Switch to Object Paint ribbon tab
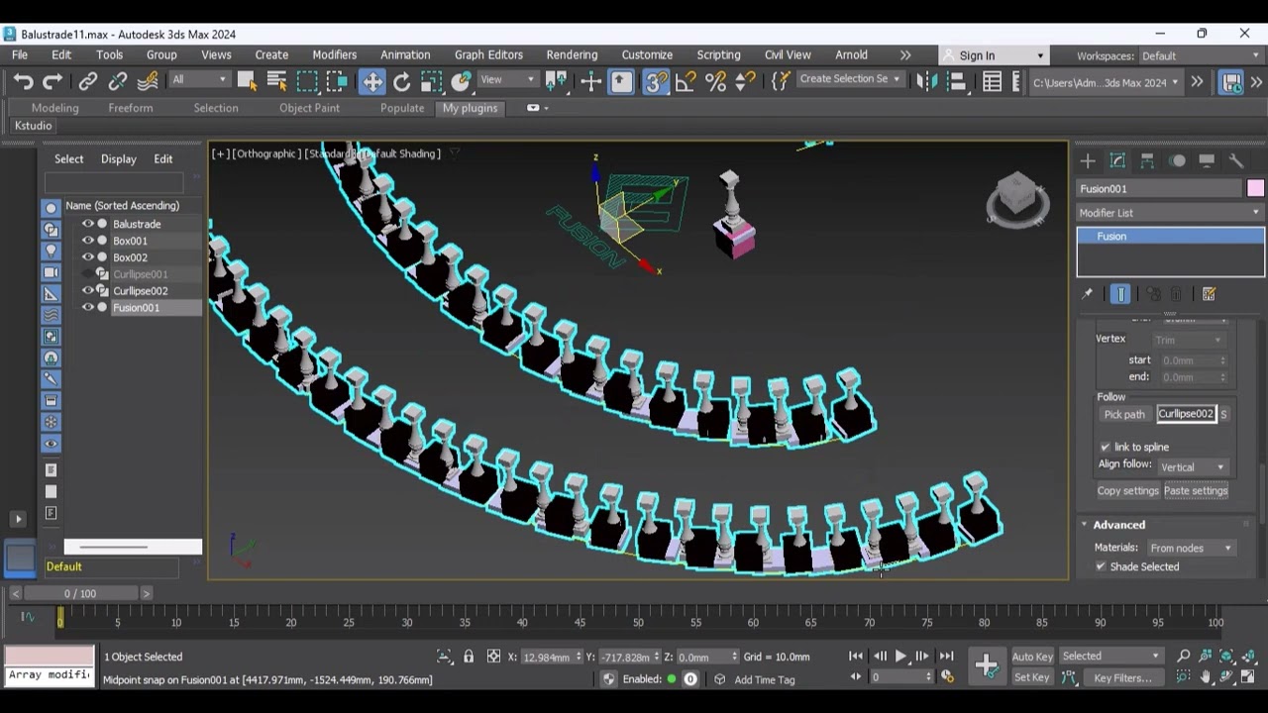This screenshot has width=1268, height=713. [x=309, y=108]
